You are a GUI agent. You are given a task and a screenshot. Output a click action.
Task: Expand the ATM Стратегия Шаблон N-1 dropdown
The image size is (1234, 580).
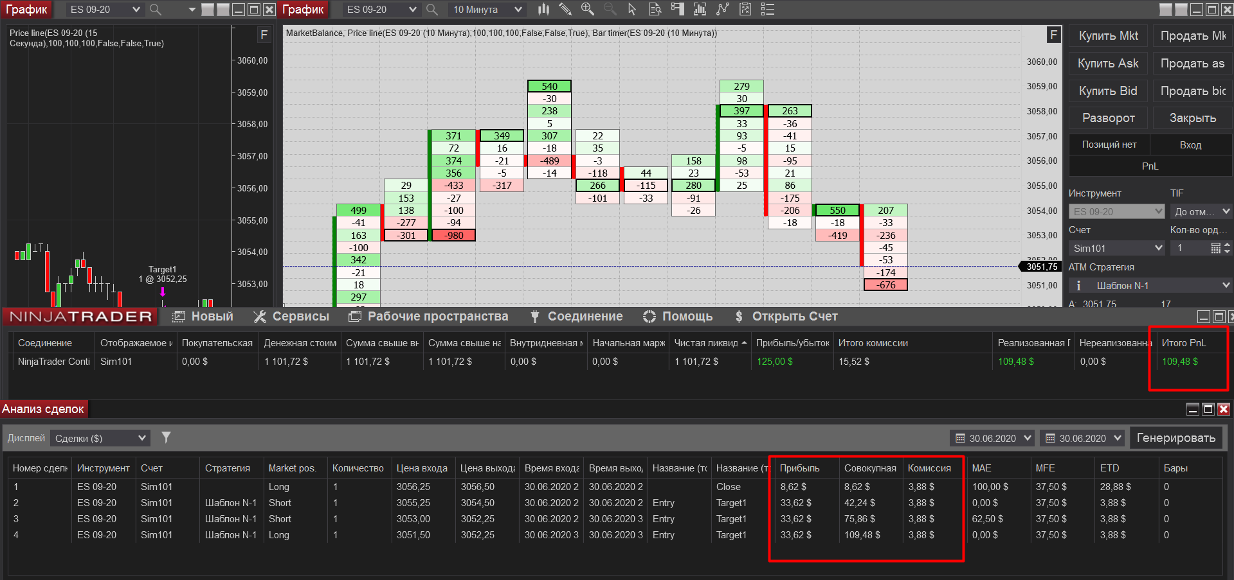(x=1150, y=285)
